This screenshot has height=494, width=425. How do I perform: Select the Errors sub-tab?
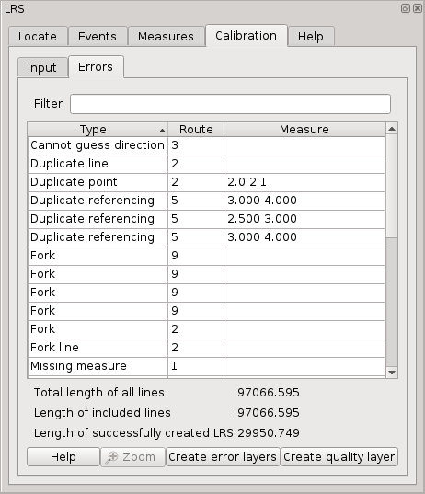[x=96, y=67]
